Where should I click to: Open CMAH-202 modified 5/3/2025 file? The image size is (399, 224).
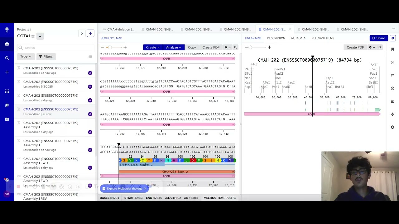[x=55, y=84]
